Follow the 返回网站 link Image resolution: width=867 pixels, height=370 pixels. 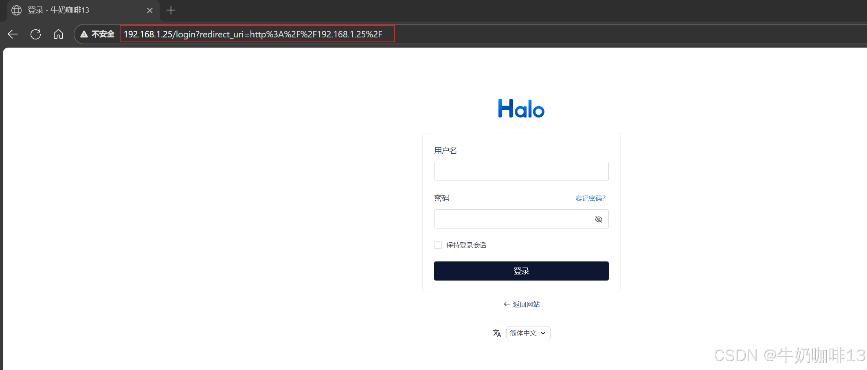[522, 304]
